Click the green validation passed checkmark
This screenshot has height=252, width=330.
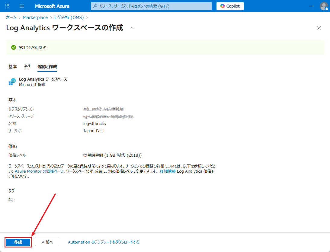point(13,47)
